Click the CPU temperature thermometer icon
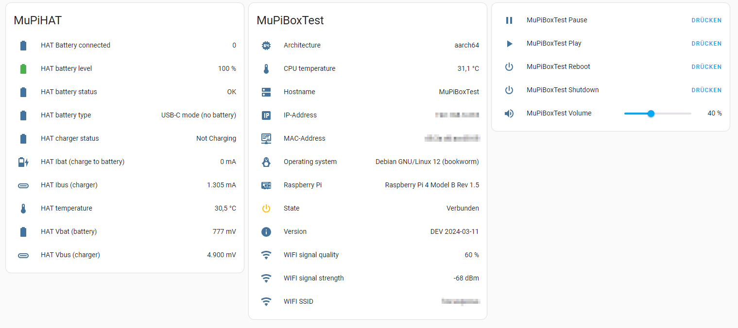Image resolution: width=738 pixels, height=328 pixels. tap(266, 69)
